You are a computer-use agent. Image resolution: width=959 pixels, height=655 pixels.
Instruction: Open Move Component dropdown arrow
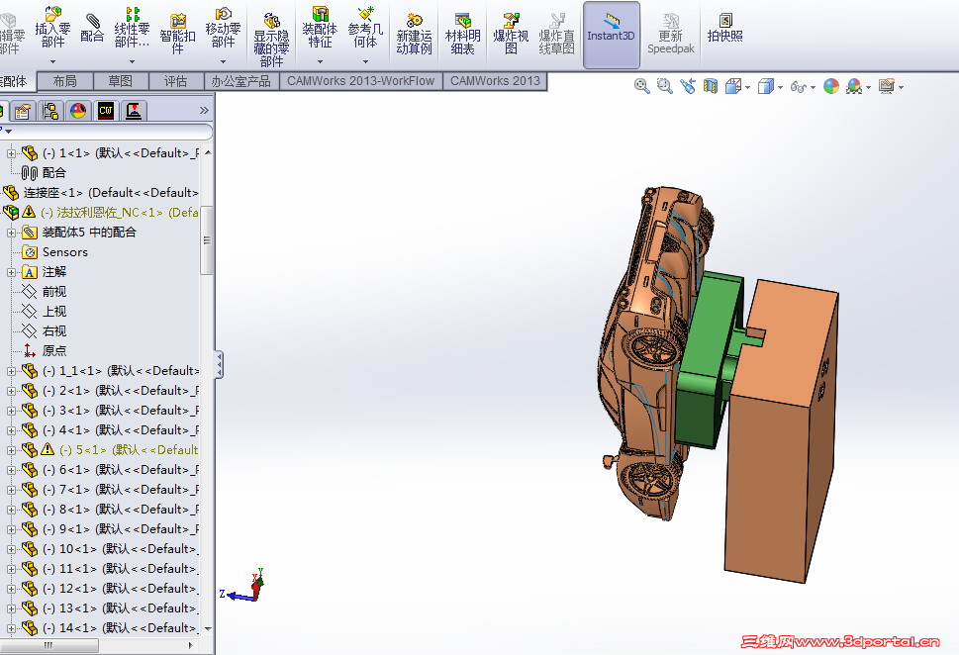pos(223,61)
